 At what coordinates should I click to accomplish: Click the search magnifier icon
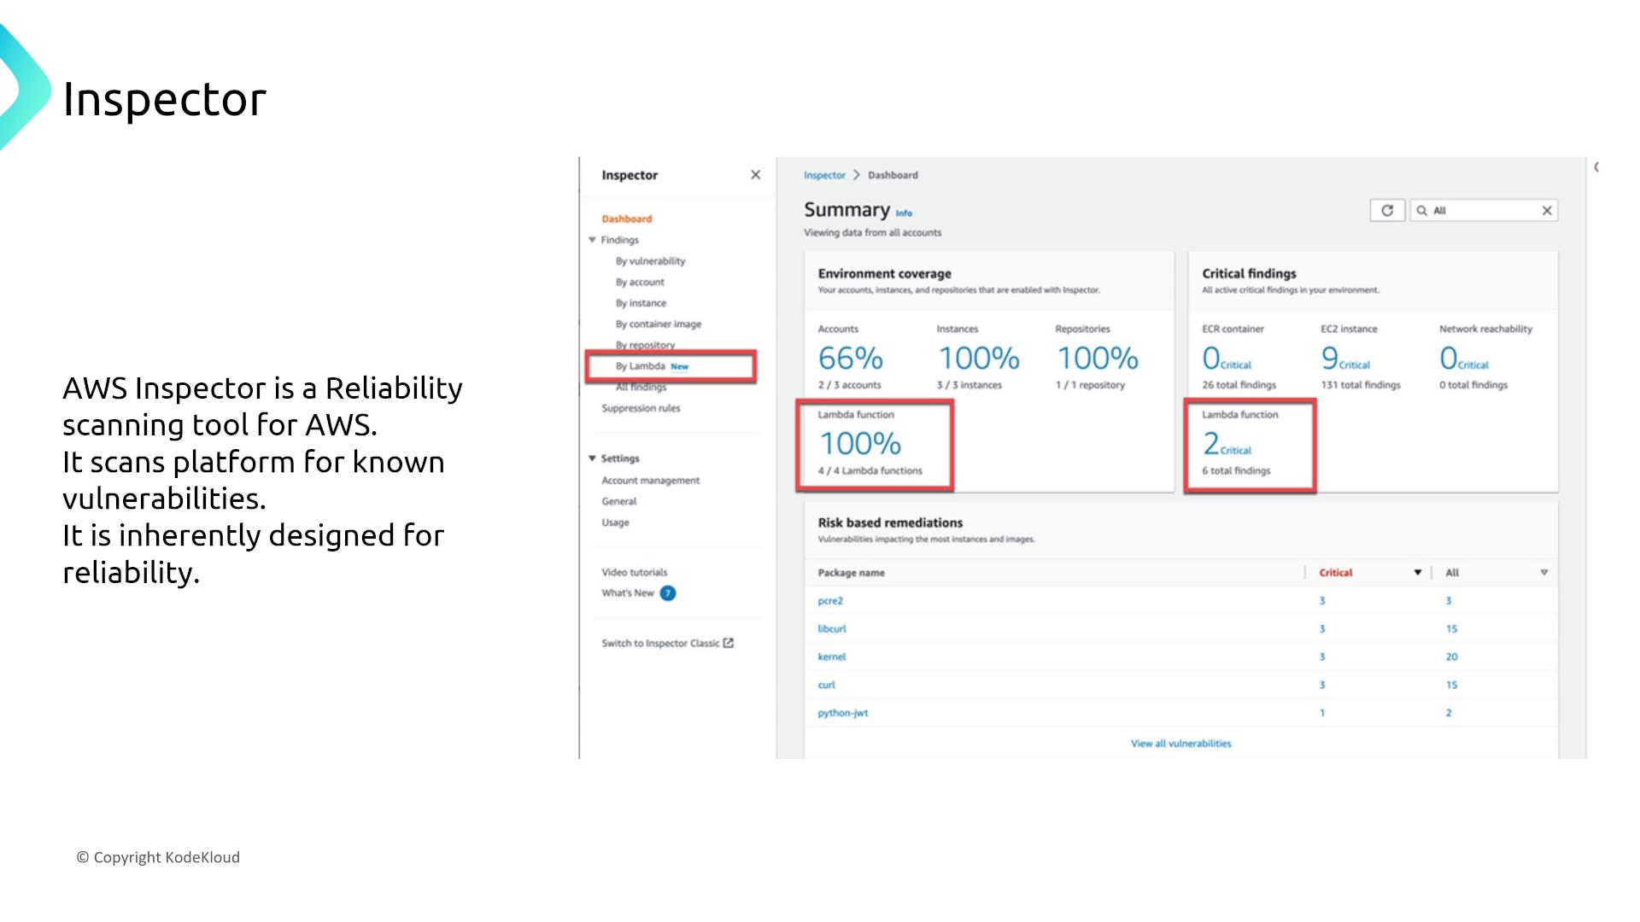point(1422,210)
